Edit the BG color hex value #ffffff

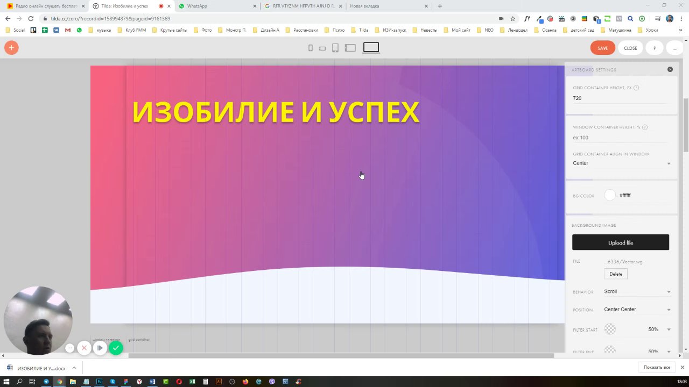(625, 196)
